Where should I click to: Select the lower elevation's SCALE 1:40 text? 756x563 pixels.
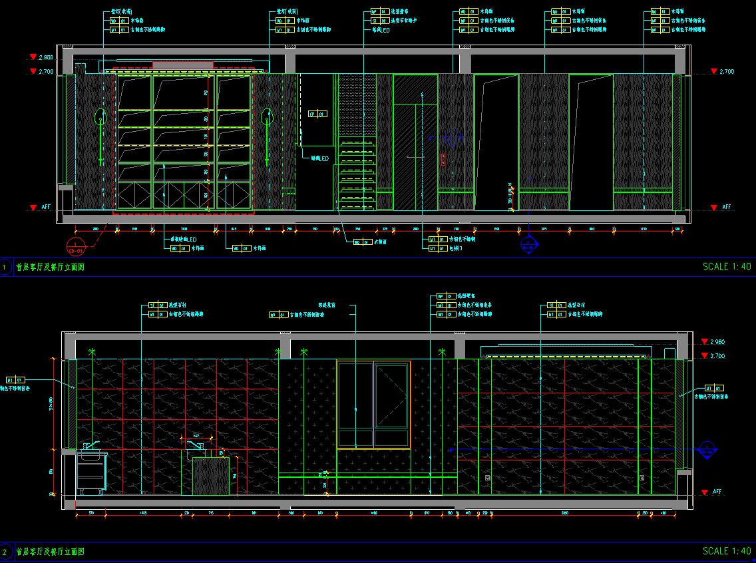(x=727, y=551)
